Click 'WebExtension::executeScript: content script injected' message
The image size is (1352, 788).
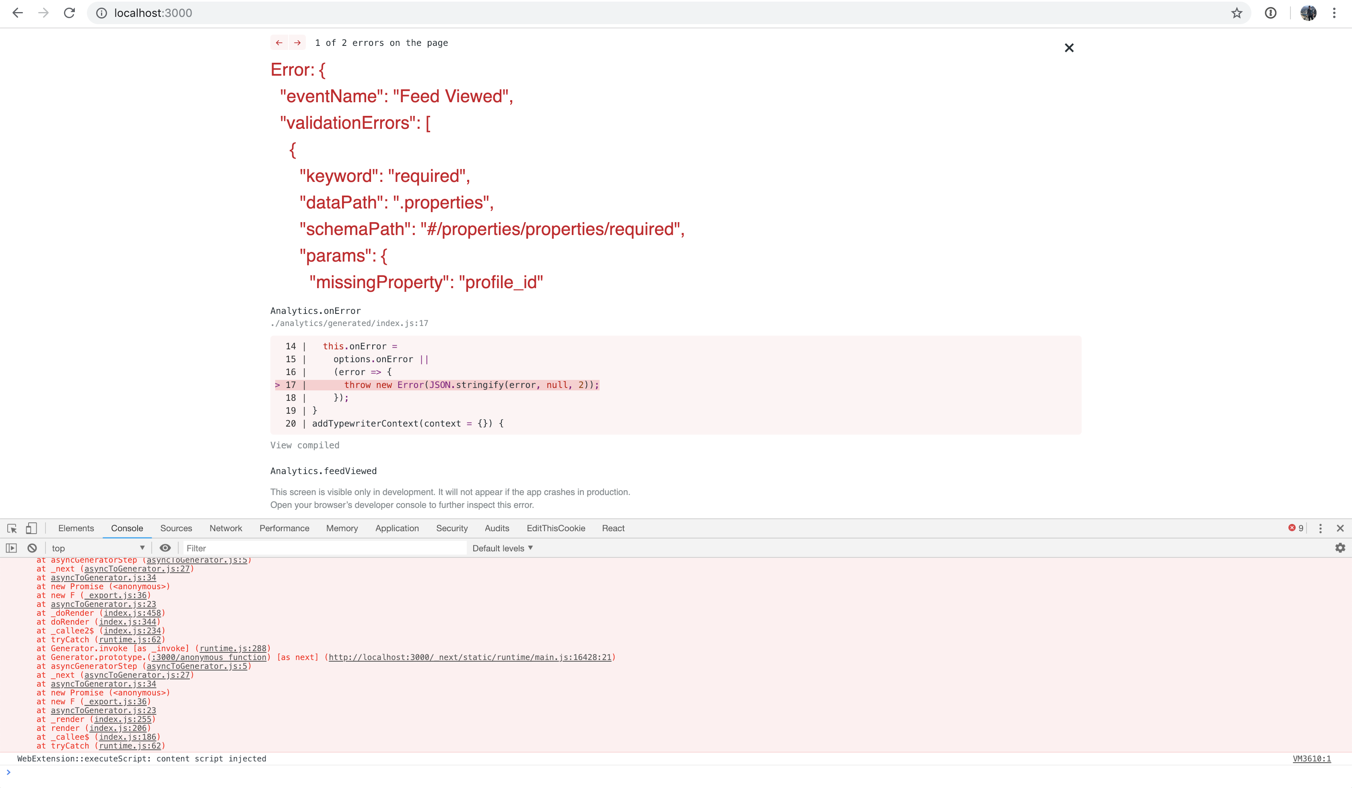pos(142,759)
